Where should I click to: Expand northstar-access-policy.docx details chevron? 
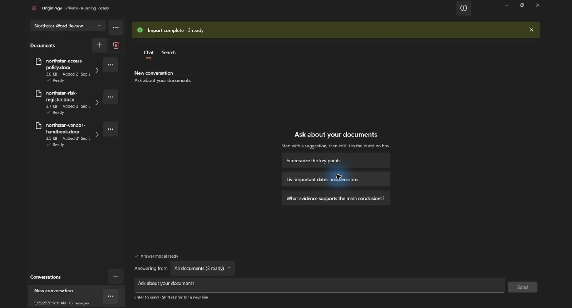(97, 70)
